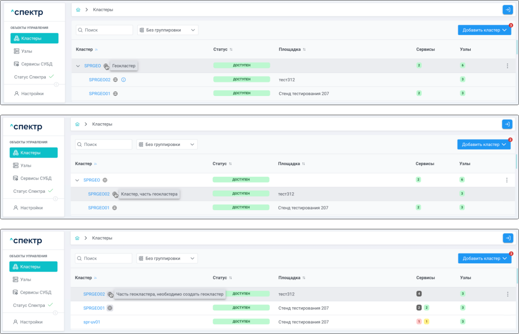Image resolution: width=519 pixels, height=334 pixels.
Task: Collapse the SPRGEO geocluster row in the top panel
Action: coord(78,66)
